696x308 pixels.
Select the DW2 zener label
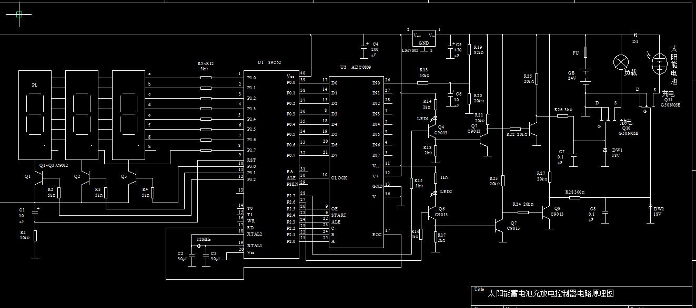click(659, 208)
